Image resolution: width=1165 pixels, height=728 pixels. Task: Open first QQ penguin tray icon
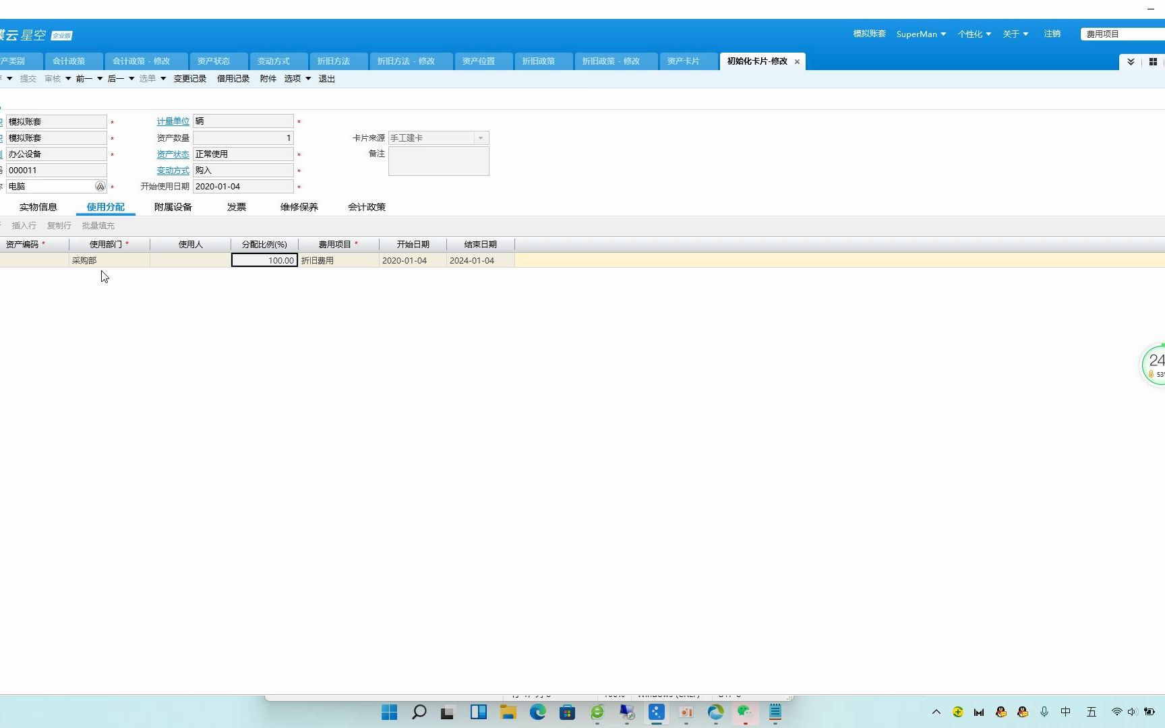(x=1001, y=712)
